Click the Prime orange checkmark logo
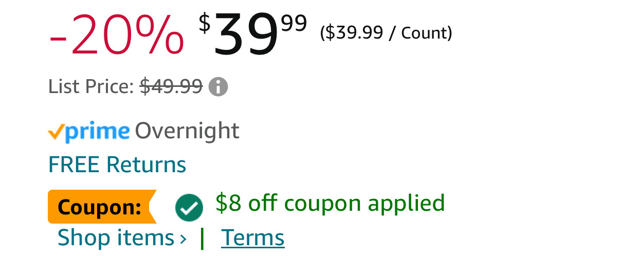Image resolution: width=620 pixels, height=256 pixels. pos(56,133)
